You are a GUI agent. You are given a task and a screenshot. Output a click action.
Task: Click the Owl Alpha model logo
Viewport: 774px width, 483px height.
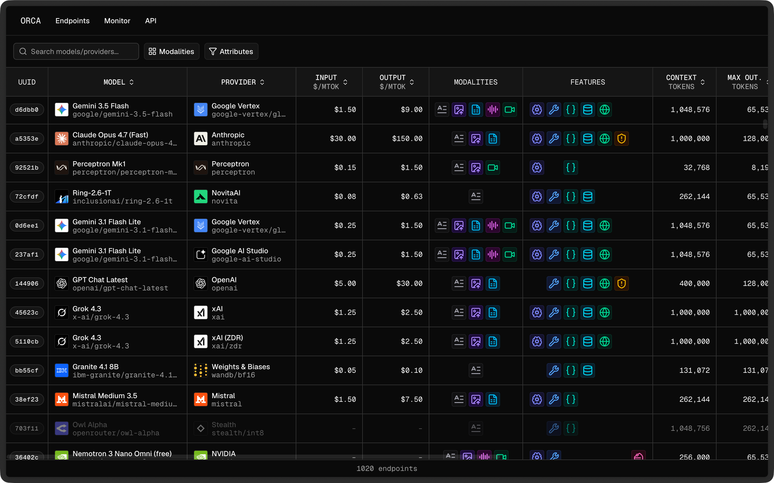click(62, 428)
